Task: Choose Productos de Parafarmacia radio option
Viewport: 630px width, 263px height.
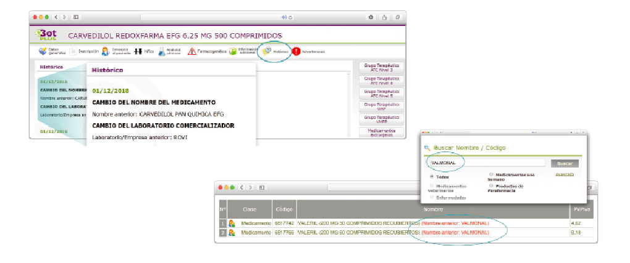Action: pos(492,185)
